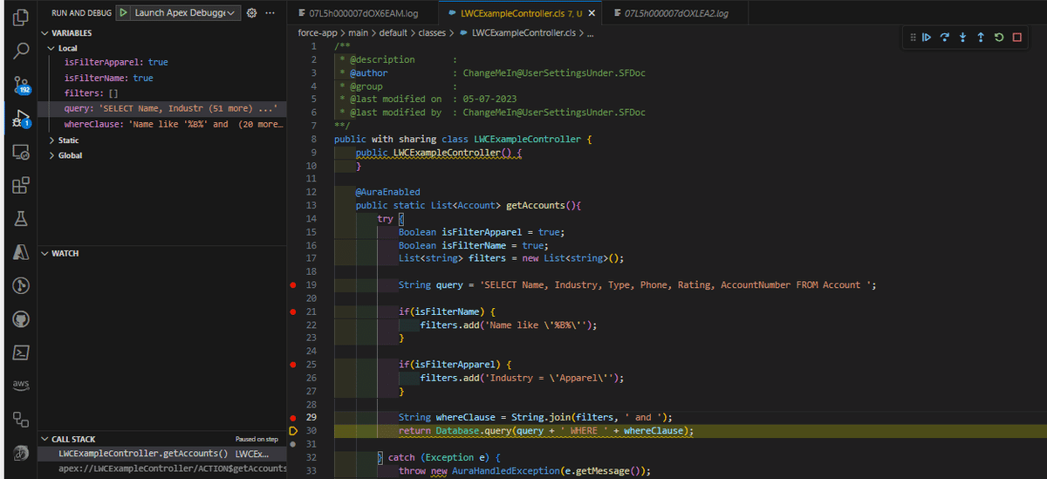Grab the debug toolbar drag handle
The height and width of the screenshot is (479, 1047).
tap(913, 38)
